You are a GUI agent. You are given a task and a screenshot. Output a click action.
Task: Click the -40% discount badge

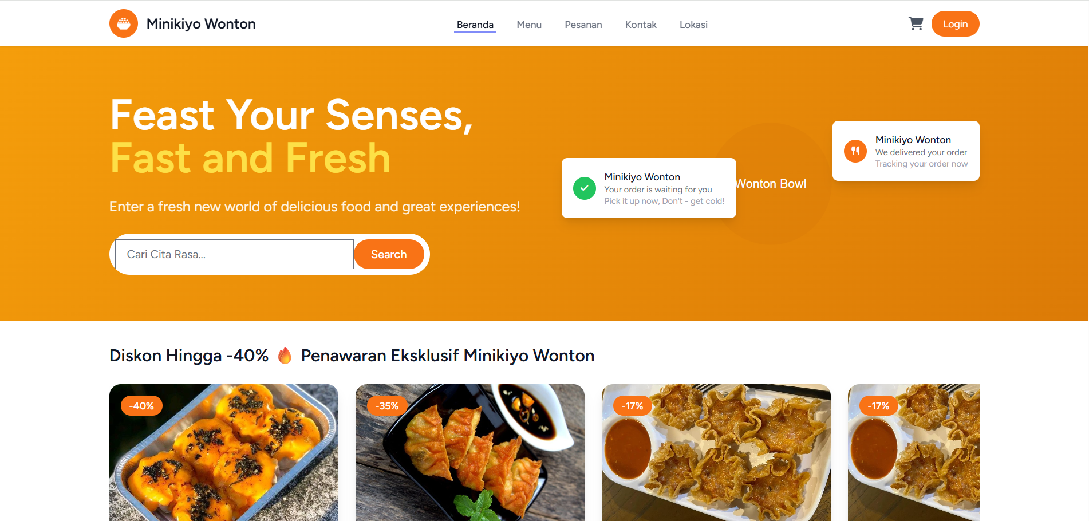(x=141, y=406)
